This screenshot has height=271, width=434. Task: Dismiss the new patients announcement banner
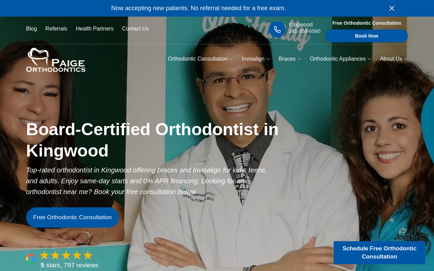point(392,8)
